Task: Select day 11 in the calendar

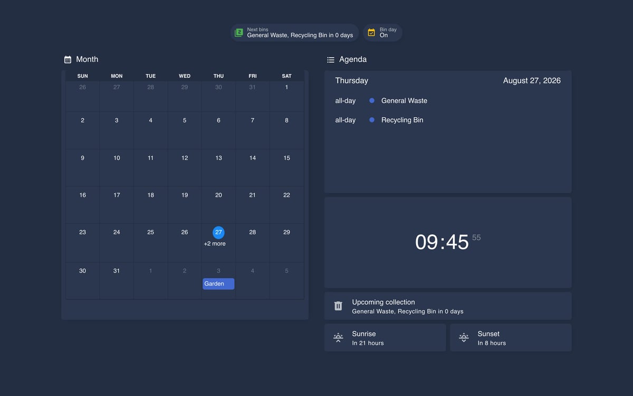Action: point(151,158)
